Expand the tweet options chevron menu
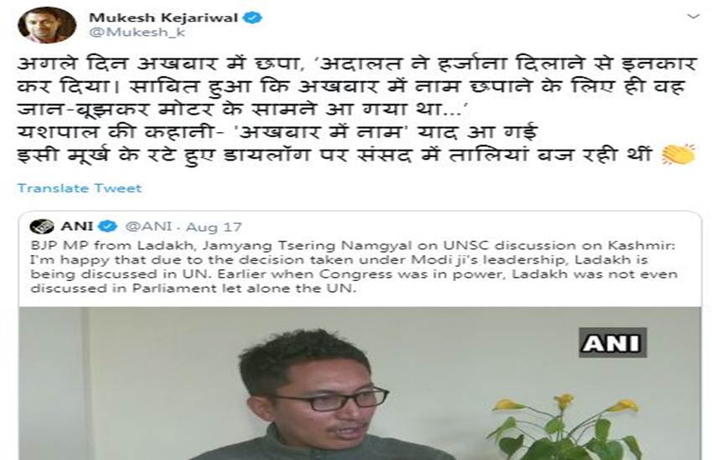This screenshot has height=460, width=712. [694, 17]
